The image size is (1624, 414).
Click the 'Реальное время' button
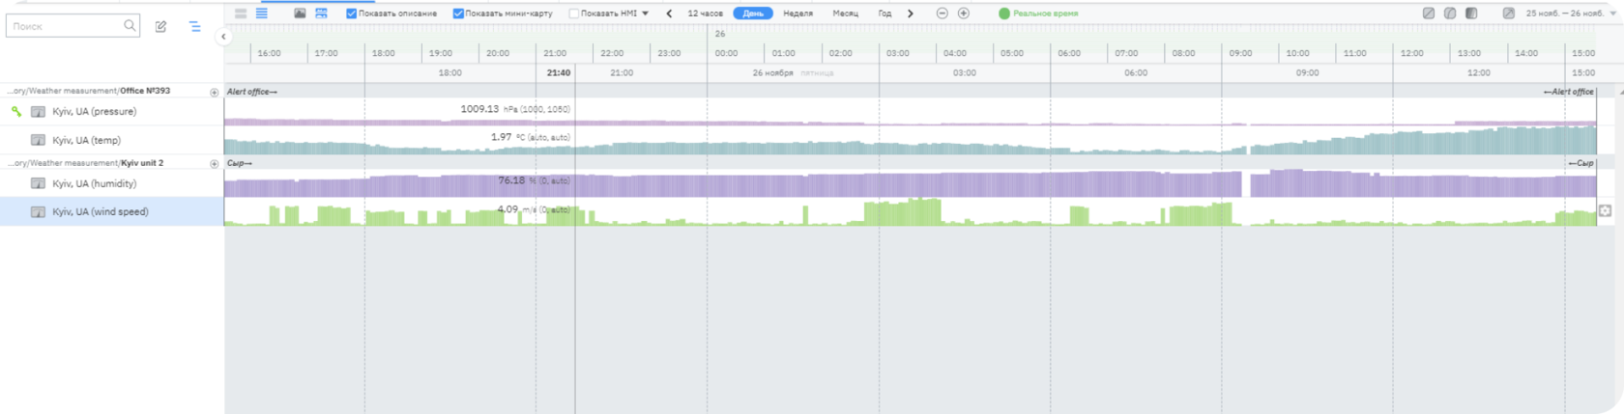click(x=1039, y=14)
